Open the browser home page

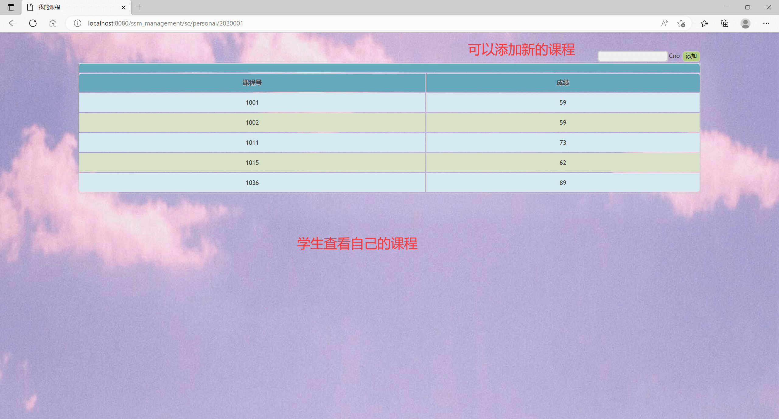click(52, 23)
